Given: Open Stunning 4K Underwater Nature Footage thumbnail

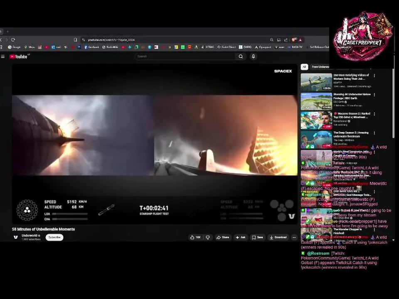Looking at the screenshot, I should 316,101.
